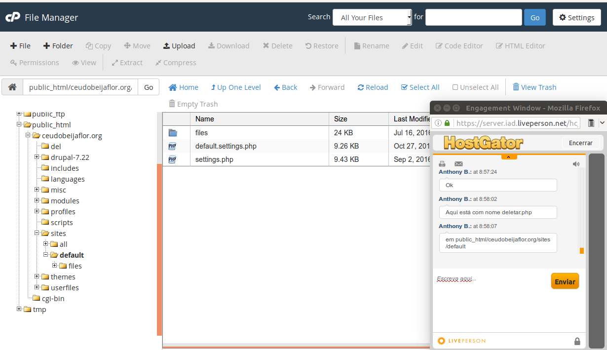Click the Restore toolbar item
The image size is (607, 350).
(x=322, y=46)
